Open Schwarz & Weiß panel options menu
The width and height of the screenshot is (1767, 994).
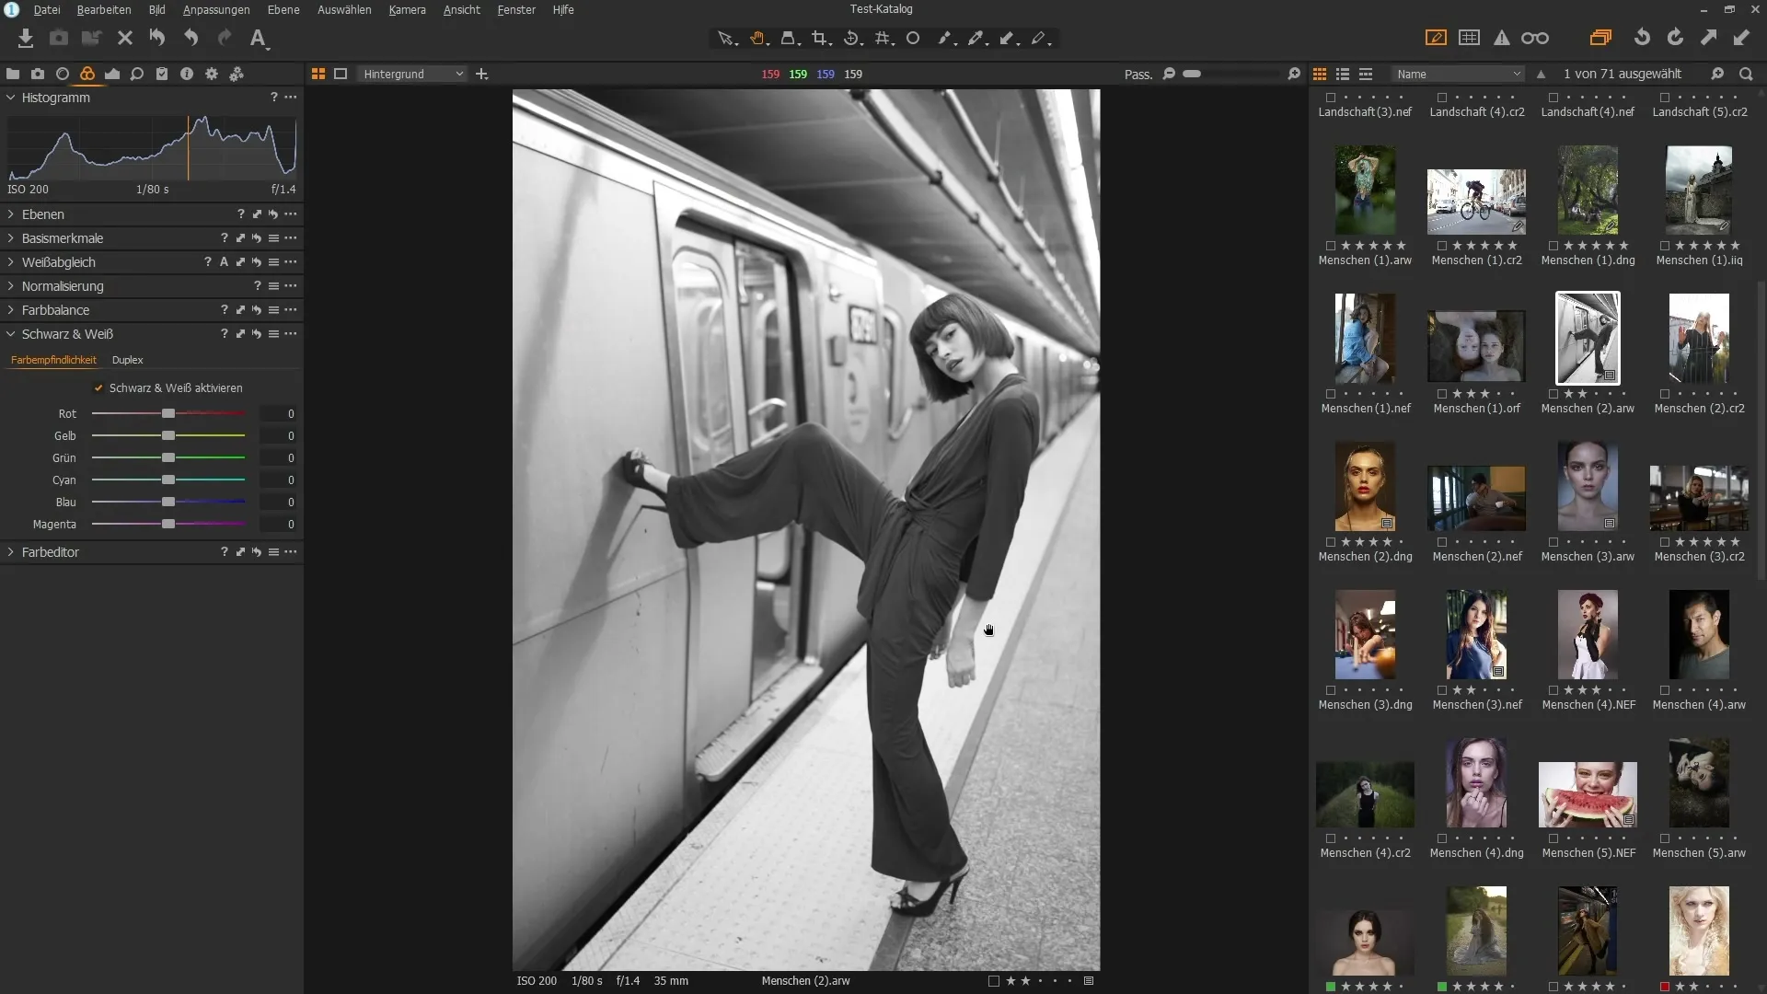click(291, 334)
